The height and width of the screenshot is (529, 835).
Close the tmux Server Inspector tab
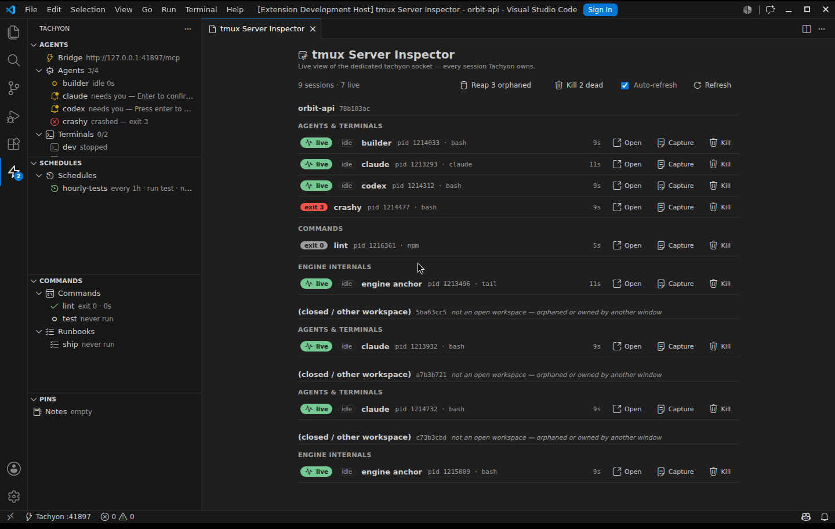[x=313, y=29]
